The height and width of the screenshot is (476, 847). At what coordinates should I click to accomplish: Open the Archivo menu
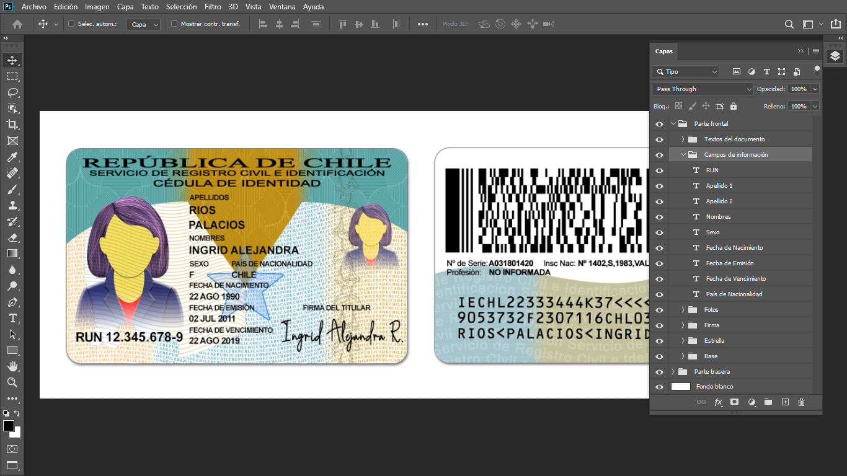[x=33, y=7]
